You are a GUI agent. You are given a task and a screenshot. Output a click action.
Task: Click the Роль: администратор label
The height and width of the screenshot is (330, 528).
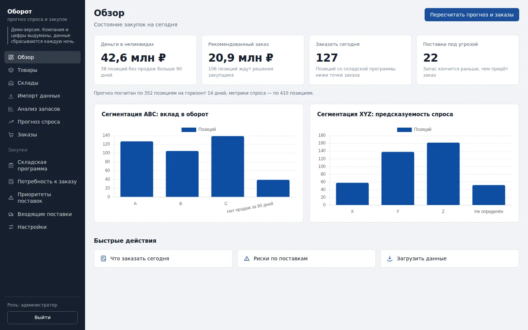pyautogui.click(x=32, y=305)
